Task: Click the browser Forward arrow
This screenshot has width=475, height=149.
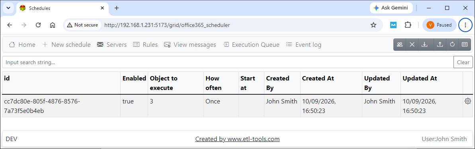Action: pos(24,25)
